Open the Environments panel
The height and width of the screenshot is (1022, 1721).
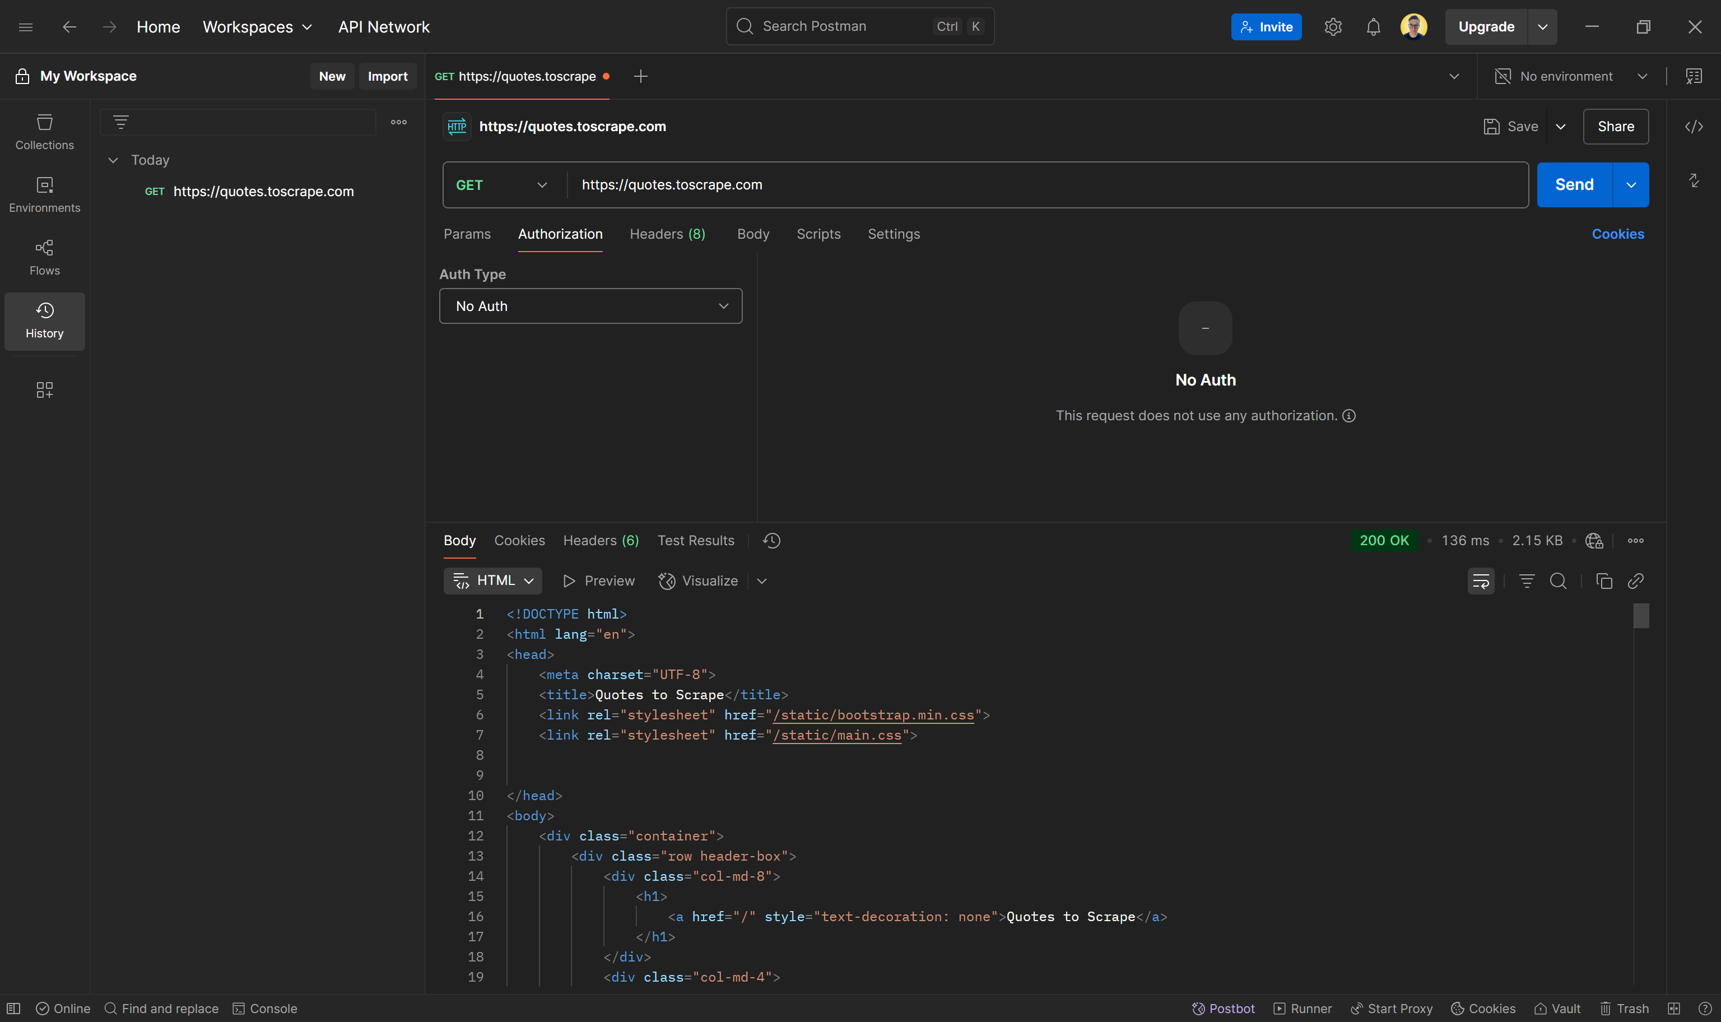click(44, 193)
